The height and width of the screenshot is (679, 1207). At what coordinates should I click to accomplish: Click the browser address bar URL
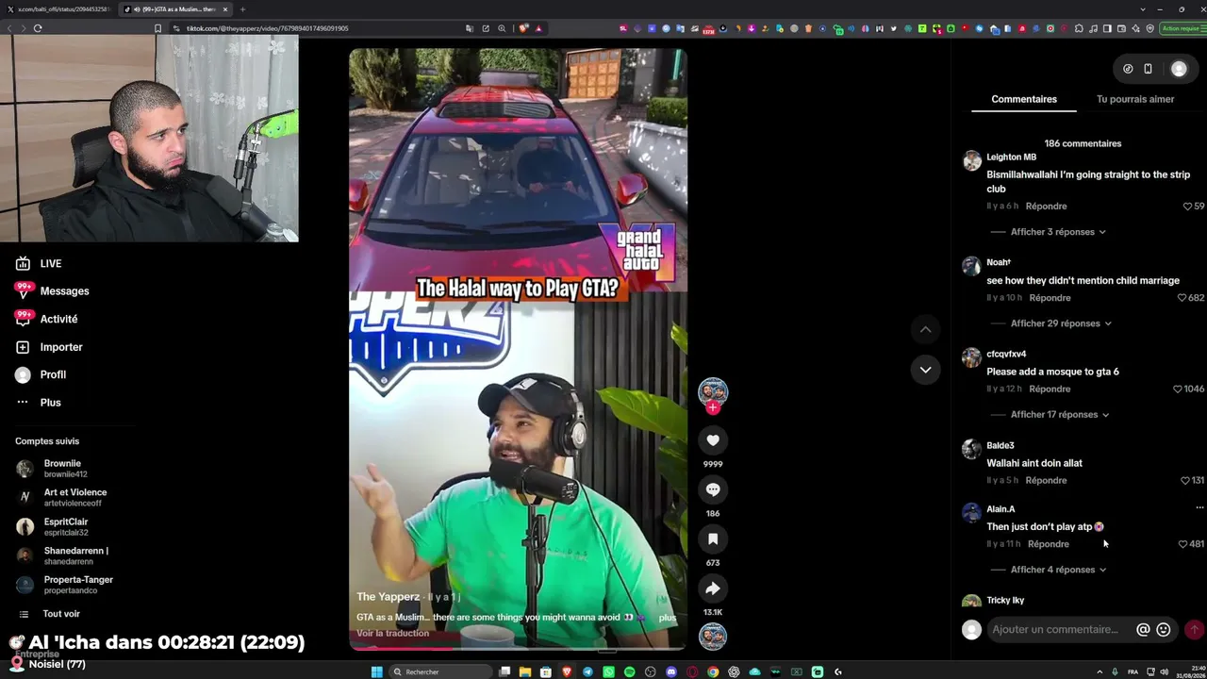tap(267, 28)
